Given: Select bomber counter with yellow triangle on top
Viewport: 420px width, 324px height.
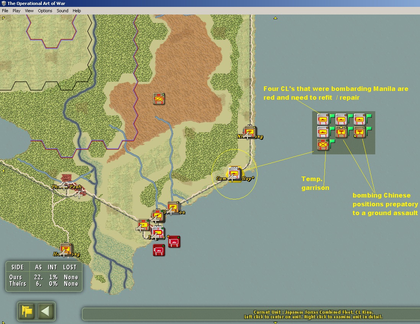Looking at the screenshot, I should point(341,132).
